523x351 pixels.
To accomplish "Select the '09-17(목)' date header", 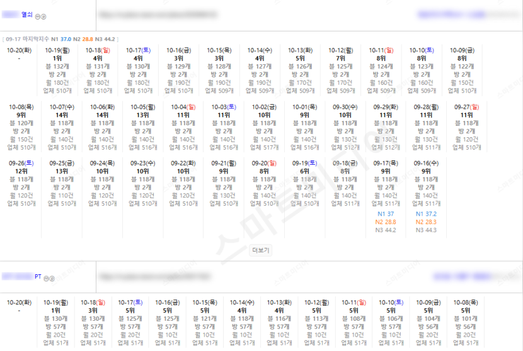I will pos(386,164).
